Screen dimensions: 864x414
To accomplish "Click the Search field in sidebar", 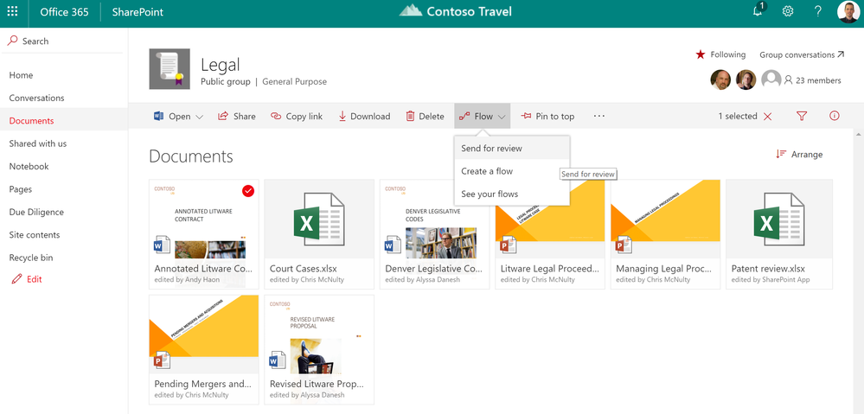I will (x=35, y=41).
